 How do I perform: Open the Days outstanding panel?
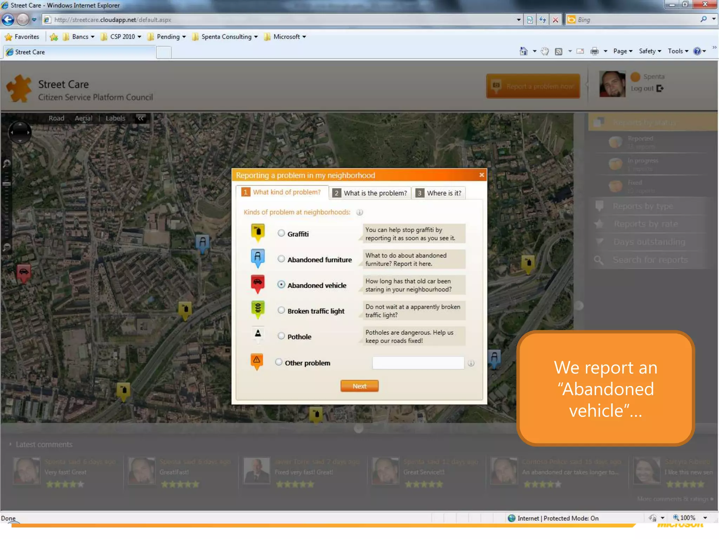[x=649, y=242]
